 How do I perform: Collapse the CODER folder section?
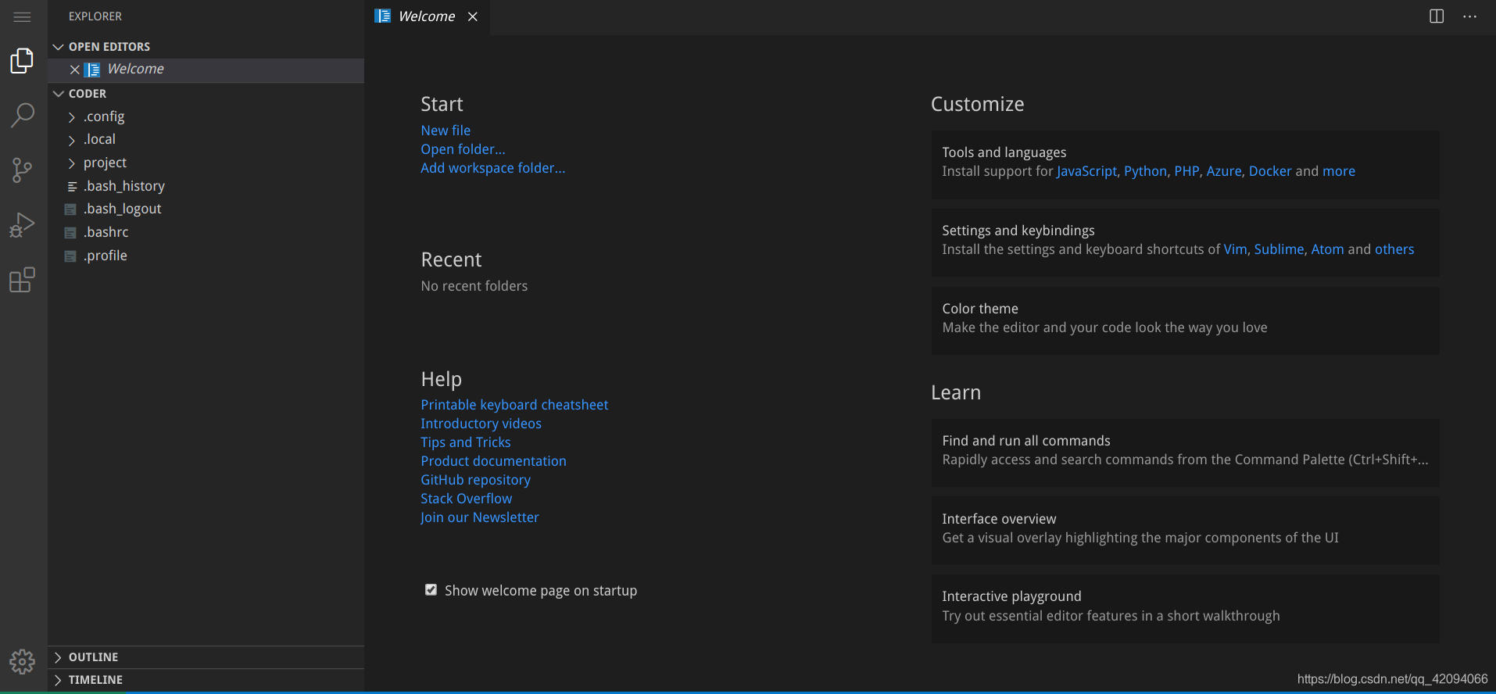[58, 94]
